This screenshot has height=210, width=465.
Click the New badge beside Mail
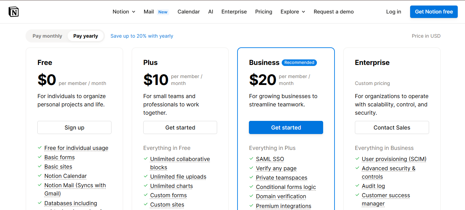tap(163, 12)
